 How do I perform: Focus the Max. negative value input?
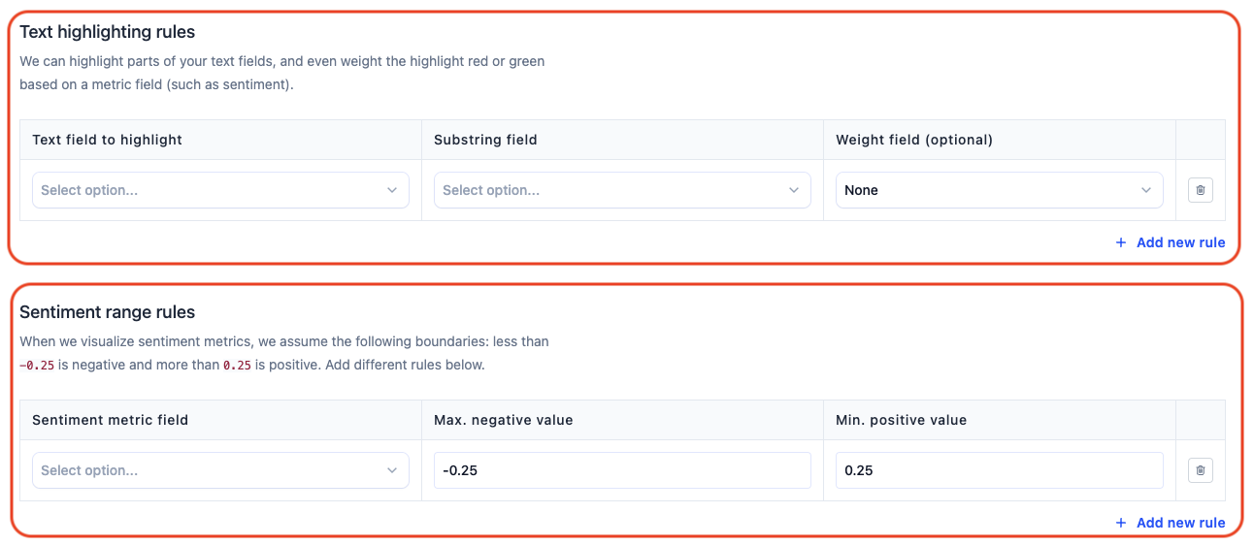622,470
